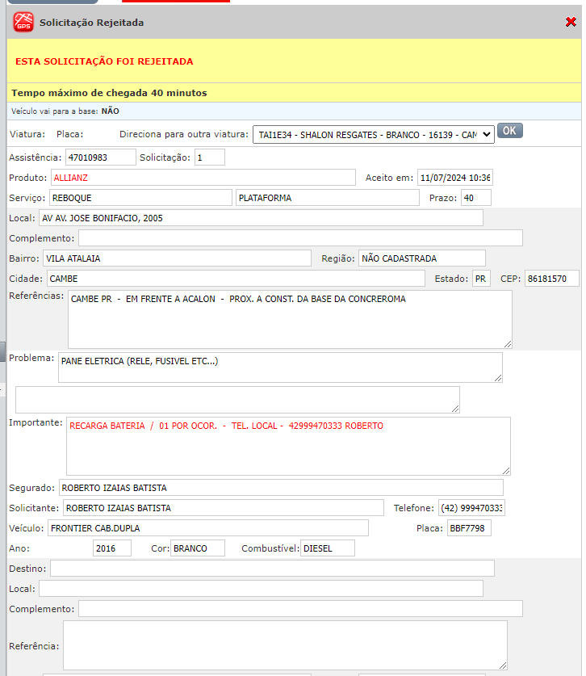Click the Bairro field VILA ATALAIA
Viewport: 586px width, 676px height.
coord(177,258)
